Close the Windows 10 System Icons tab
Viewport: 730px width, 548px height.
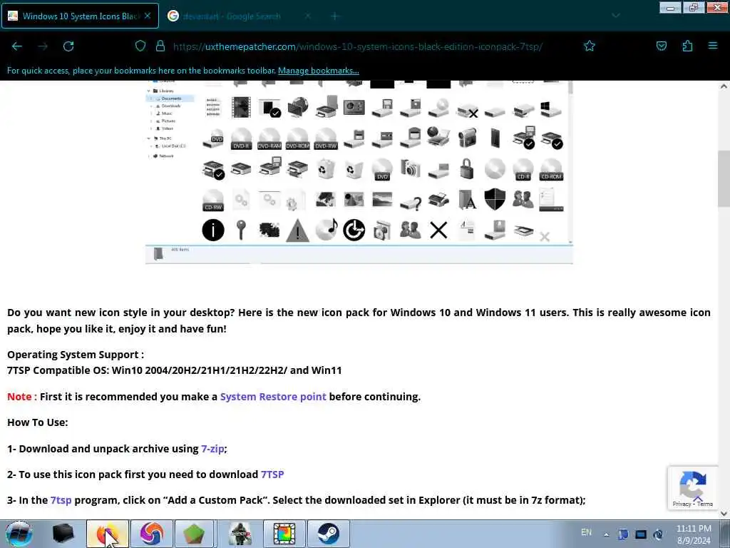coord(148,16)
